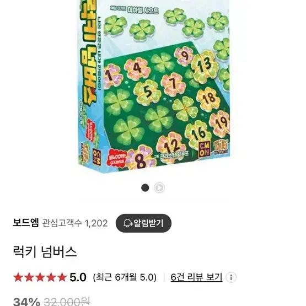Tap the 알림받기 notification button
306x306 pixels.
[143, 223]
